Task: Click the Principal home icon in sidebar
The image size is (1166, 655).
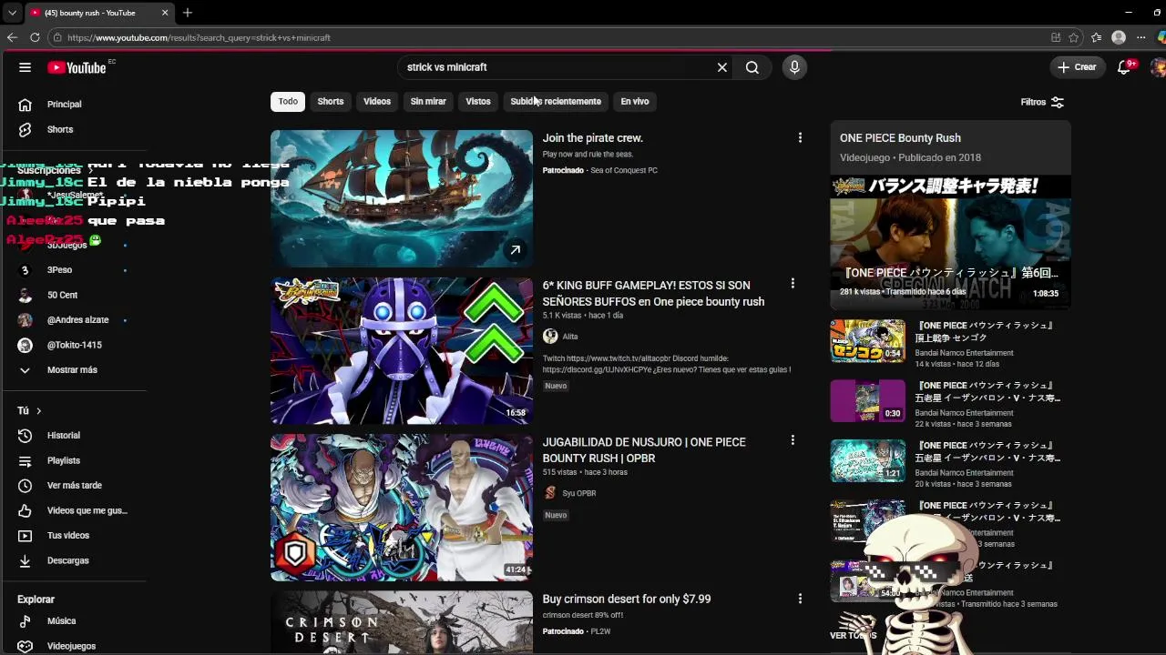Action: 26,105
